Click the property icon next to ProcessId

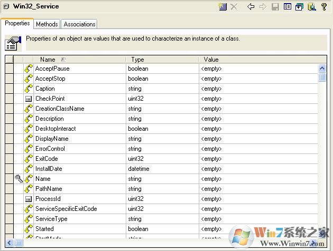tap(29, 199)
